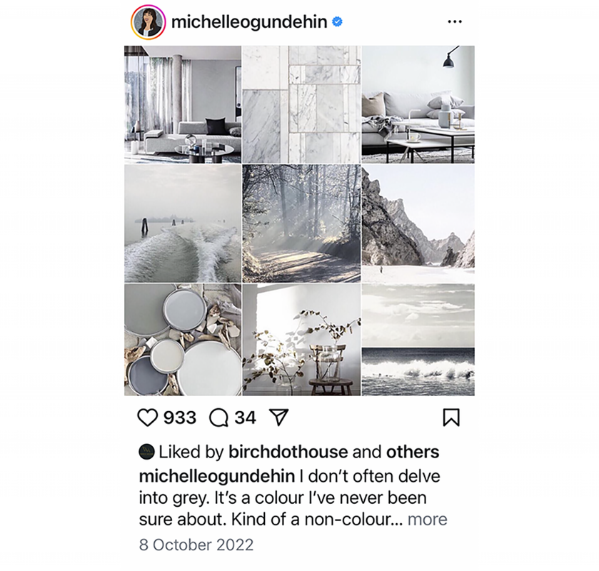Like the post with the heart icon

pyautogui.click(x=147, y=418)
